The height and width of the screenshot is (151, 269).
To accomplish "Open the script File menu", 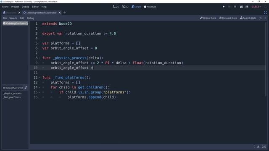I will point(5,18).
